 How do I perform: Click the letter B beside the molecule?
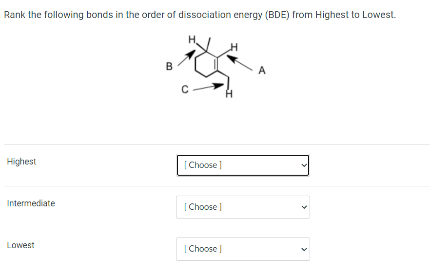click(169, 66)
